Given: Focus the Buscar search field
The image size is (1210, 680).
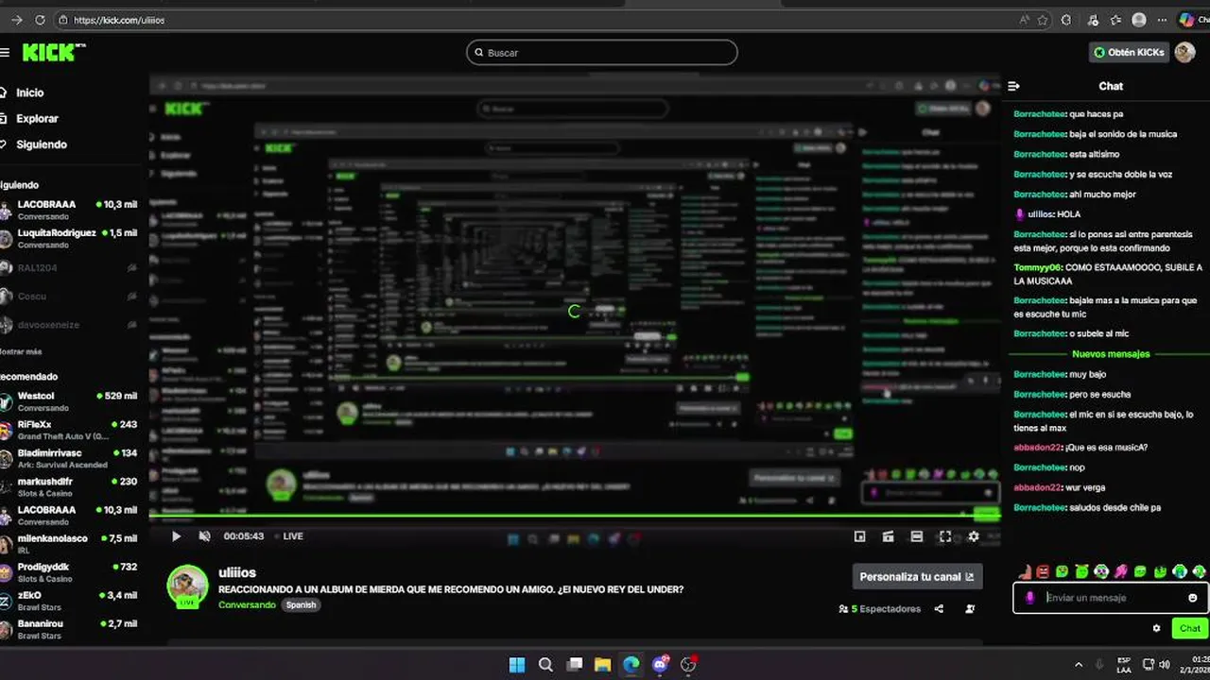Looking at the screenshot, I should tap(601, 53).
